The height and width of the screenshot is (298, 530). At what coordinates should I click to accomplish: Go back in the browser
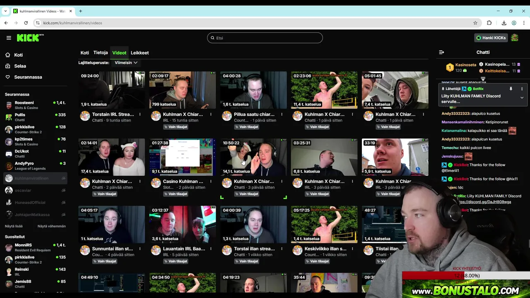6,23
